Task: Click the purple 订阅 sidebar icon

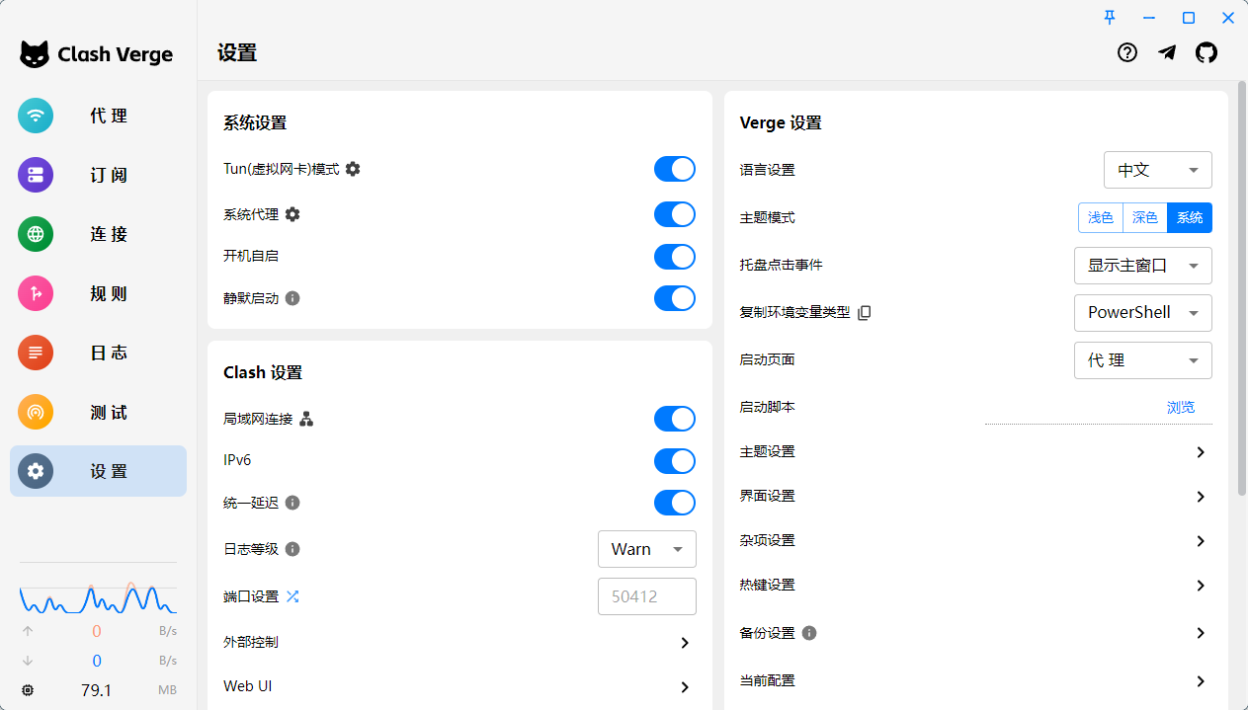Action: [x=36, y=175]
